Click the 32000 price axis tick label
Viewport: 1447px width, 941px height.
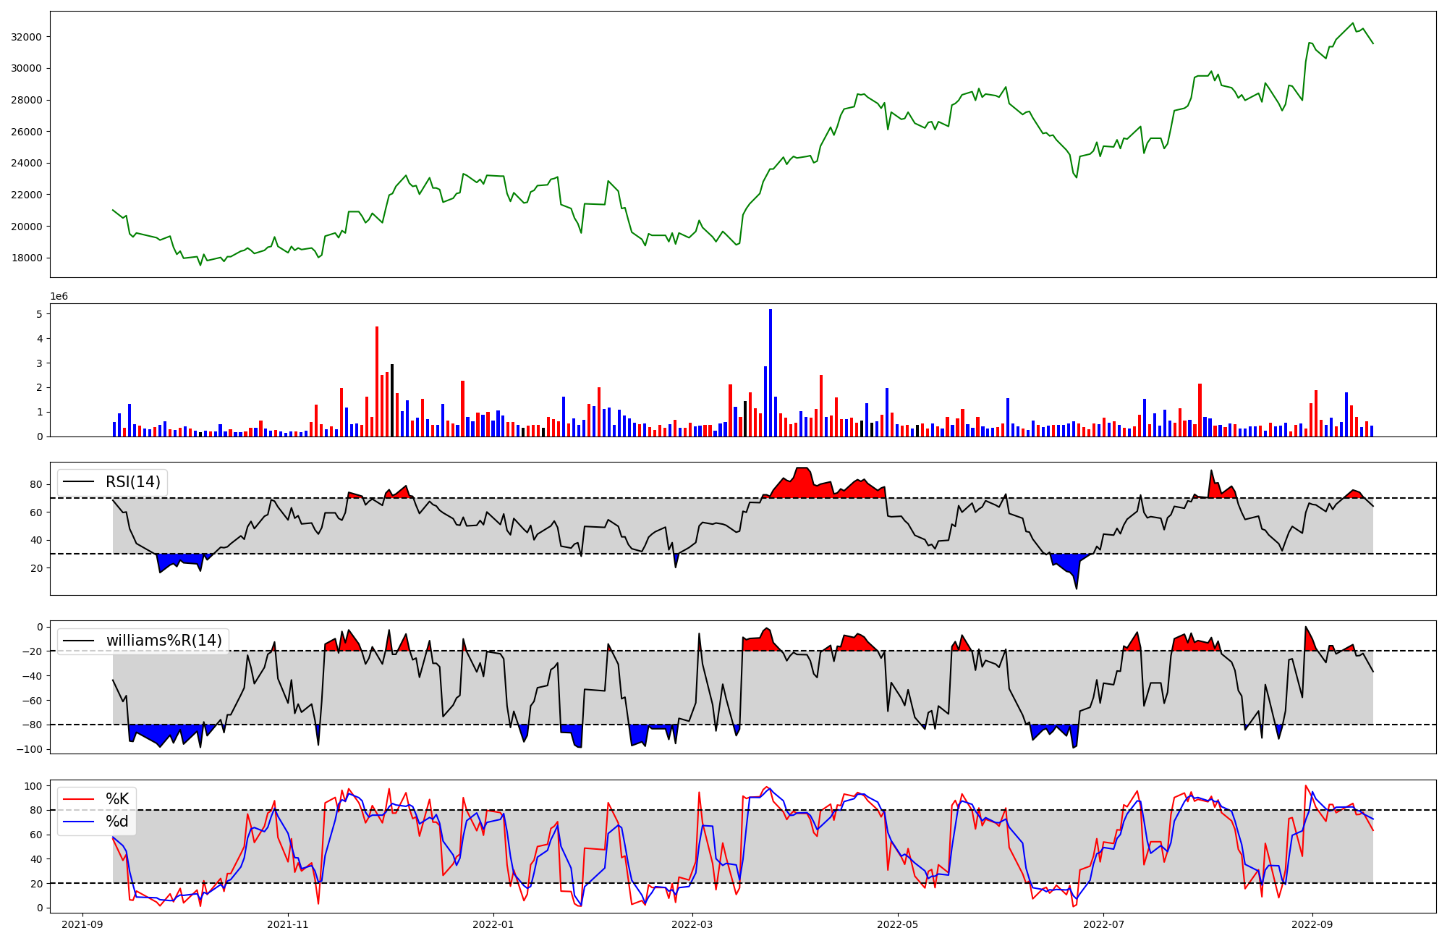pos(26,37)
